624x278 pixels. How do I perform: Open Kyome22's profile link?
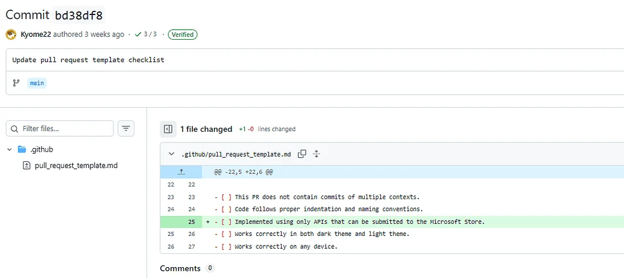click(x=36, y=34)
